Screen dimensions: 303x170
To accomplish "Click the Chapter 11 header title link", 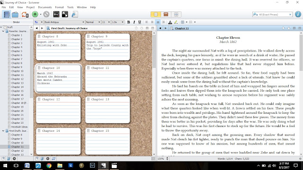I will 182,28.
